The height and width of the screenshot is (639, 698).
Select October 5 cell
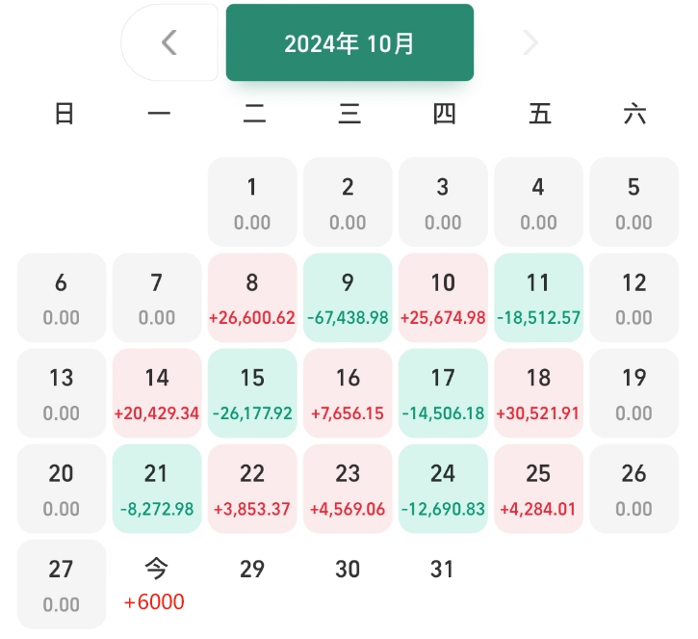pos(633,201)
